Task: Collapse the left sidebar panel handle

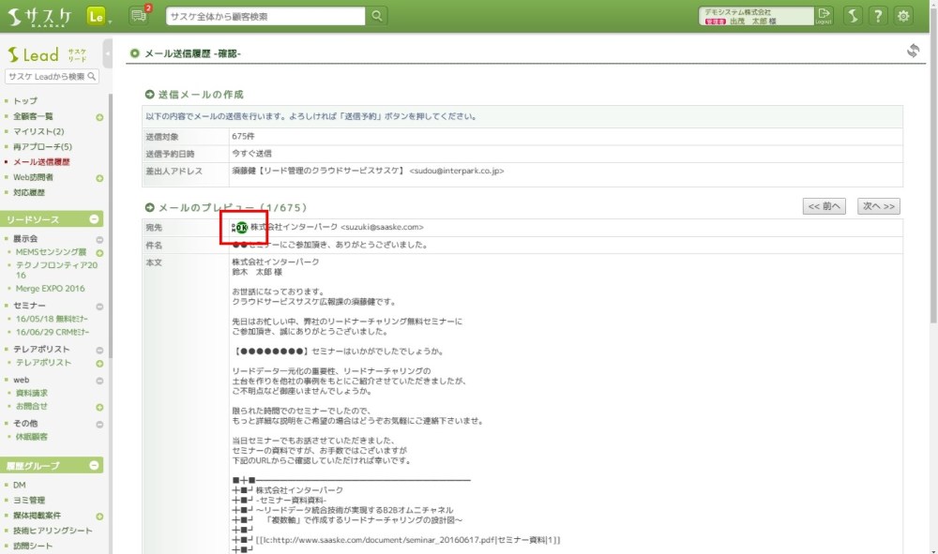Action: coord(108,53)
